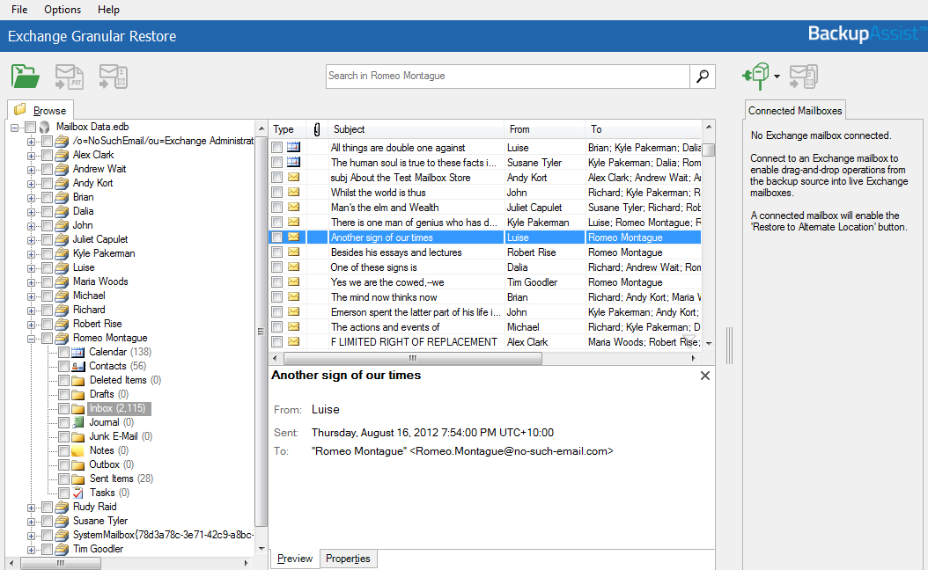The width and height of the screenshot is (928, 570).
Task: Click the connect Exchange mailbox plug icon
Action: click(755, 76)
